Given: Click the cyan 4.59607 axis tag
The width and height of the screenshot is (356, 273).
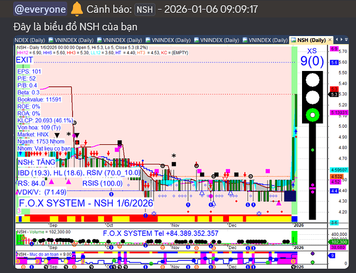Looking at the screenshot, I should point(339,170).
